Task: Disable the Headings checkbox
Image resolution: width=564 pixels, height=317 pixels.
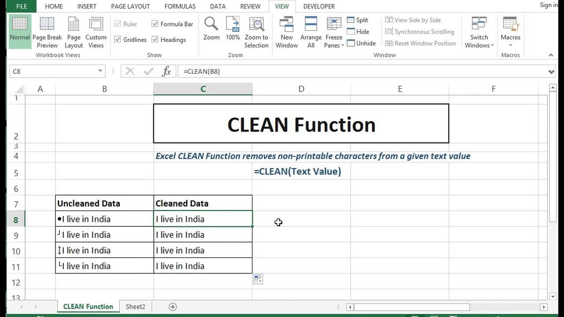Action: pos(155,39)
